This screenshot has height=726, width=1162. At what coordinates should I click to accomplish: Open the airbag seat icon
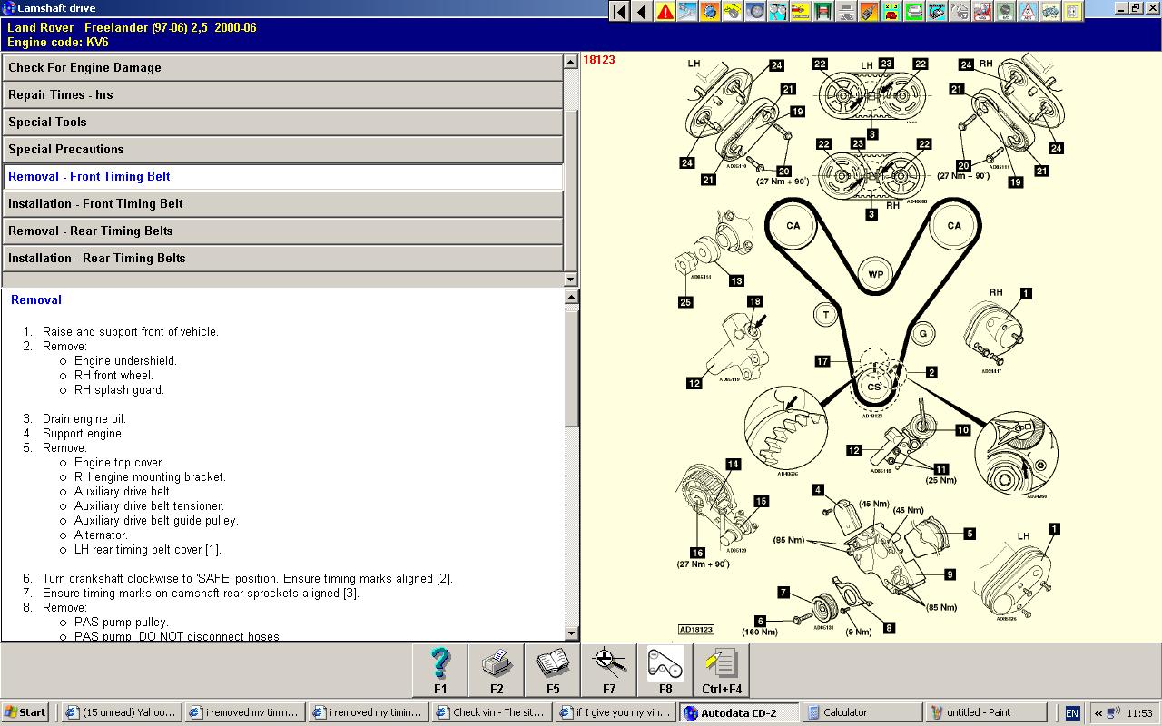pyautogui.click(x=981, y=12)
